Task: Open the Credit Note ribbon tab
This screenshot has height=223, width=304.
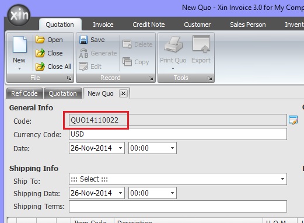Action: tap(149, 25)
